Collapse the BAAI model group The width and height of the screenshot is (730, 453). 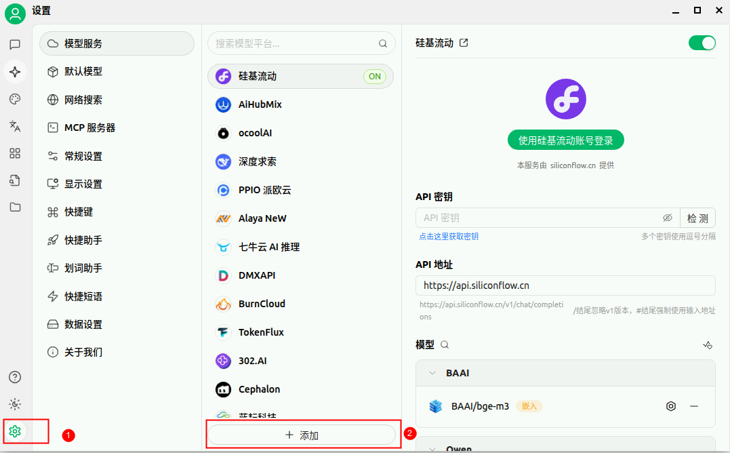click(x=432, y=373)
